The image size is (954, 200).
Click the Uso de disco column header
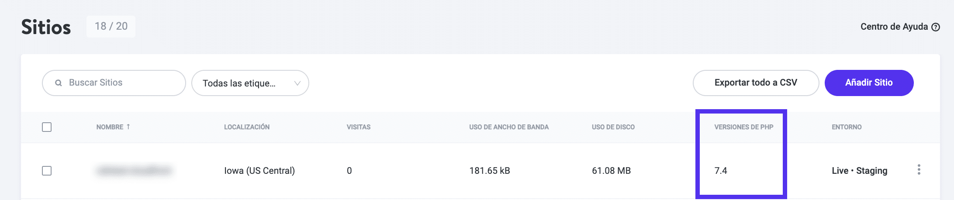click(x=613, y=127)
